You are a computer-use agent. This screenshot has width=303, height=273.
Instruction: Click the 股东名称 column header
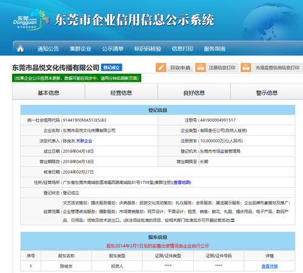pos(66,256)
